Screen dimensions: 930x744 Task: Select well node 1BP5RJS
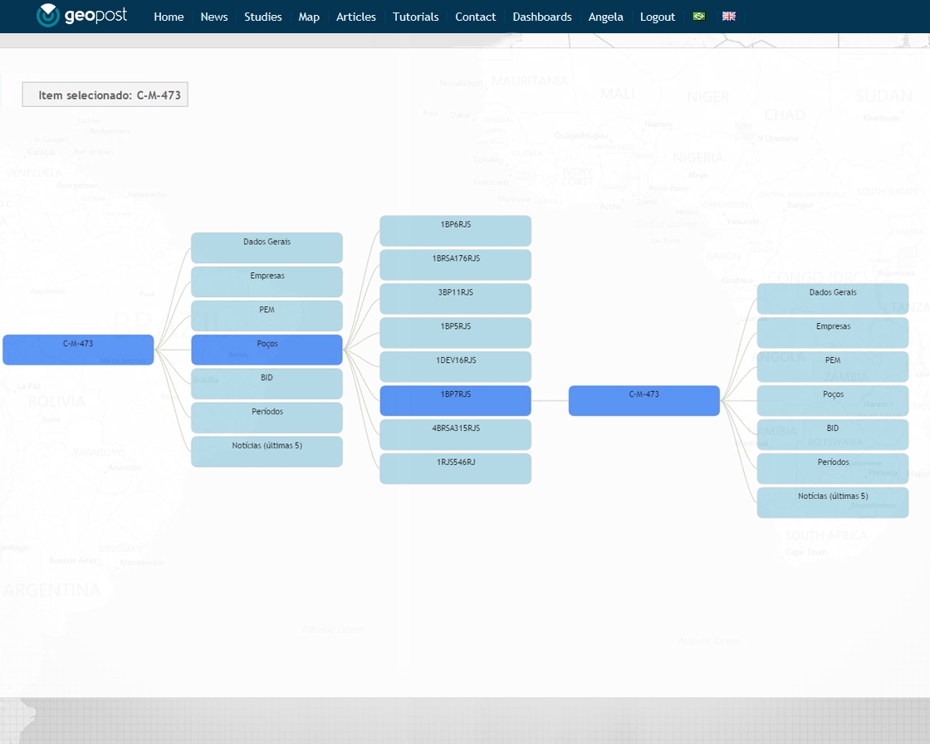(x=456, y=332)
